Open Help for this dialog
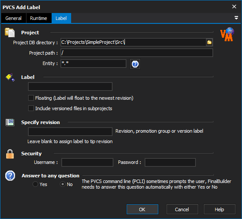242x219 pixels. (x=219, y=209)
